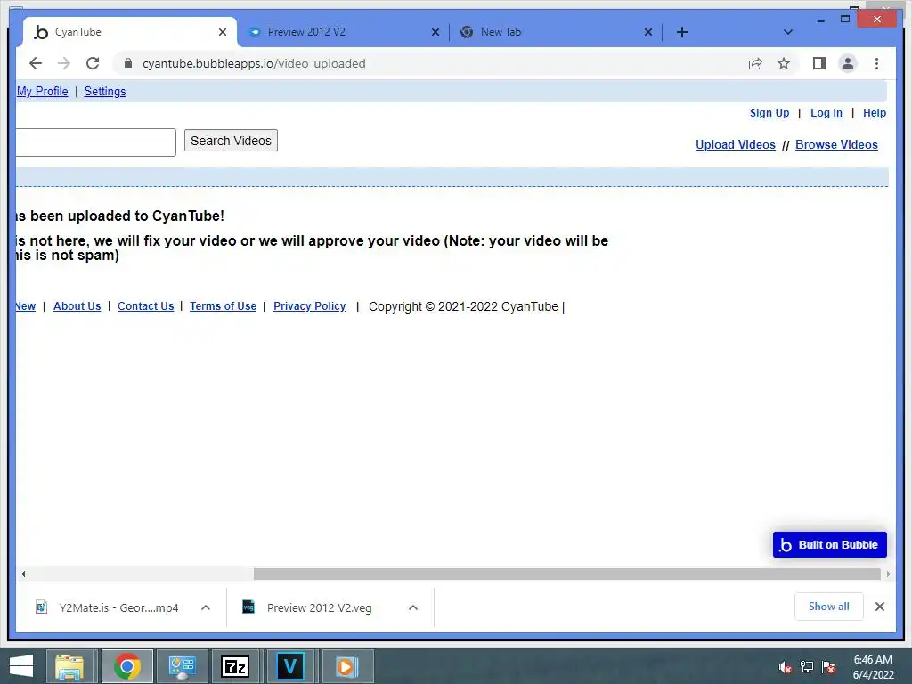Open a new tab with the plus button

coord(682,32)
